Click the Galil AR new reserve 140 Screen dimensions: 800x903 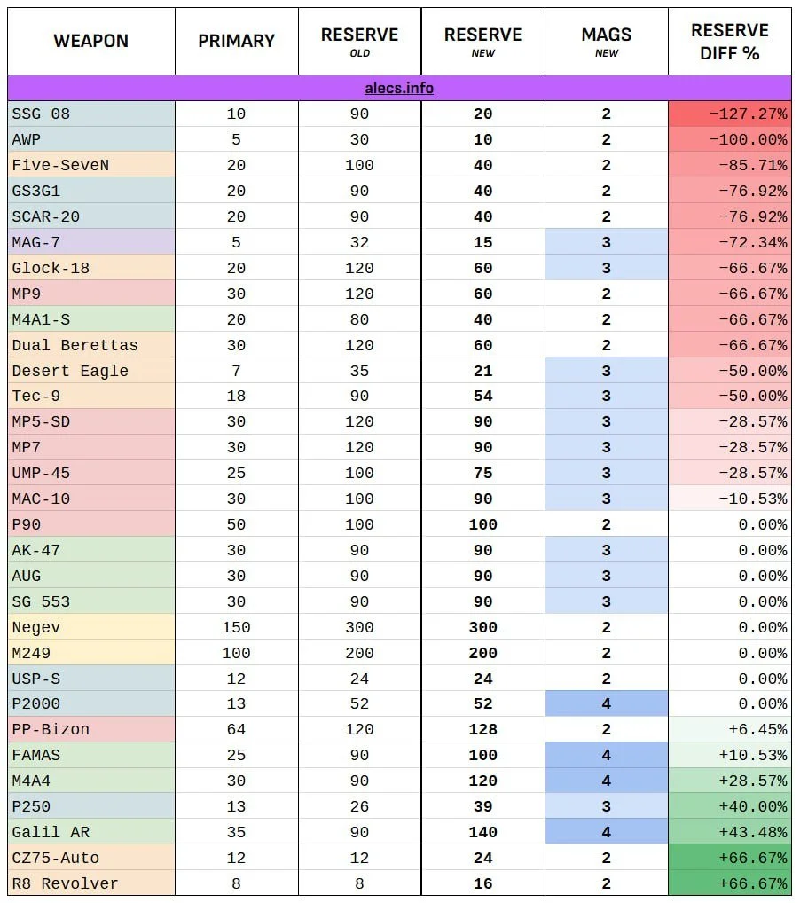coord(482,832)
